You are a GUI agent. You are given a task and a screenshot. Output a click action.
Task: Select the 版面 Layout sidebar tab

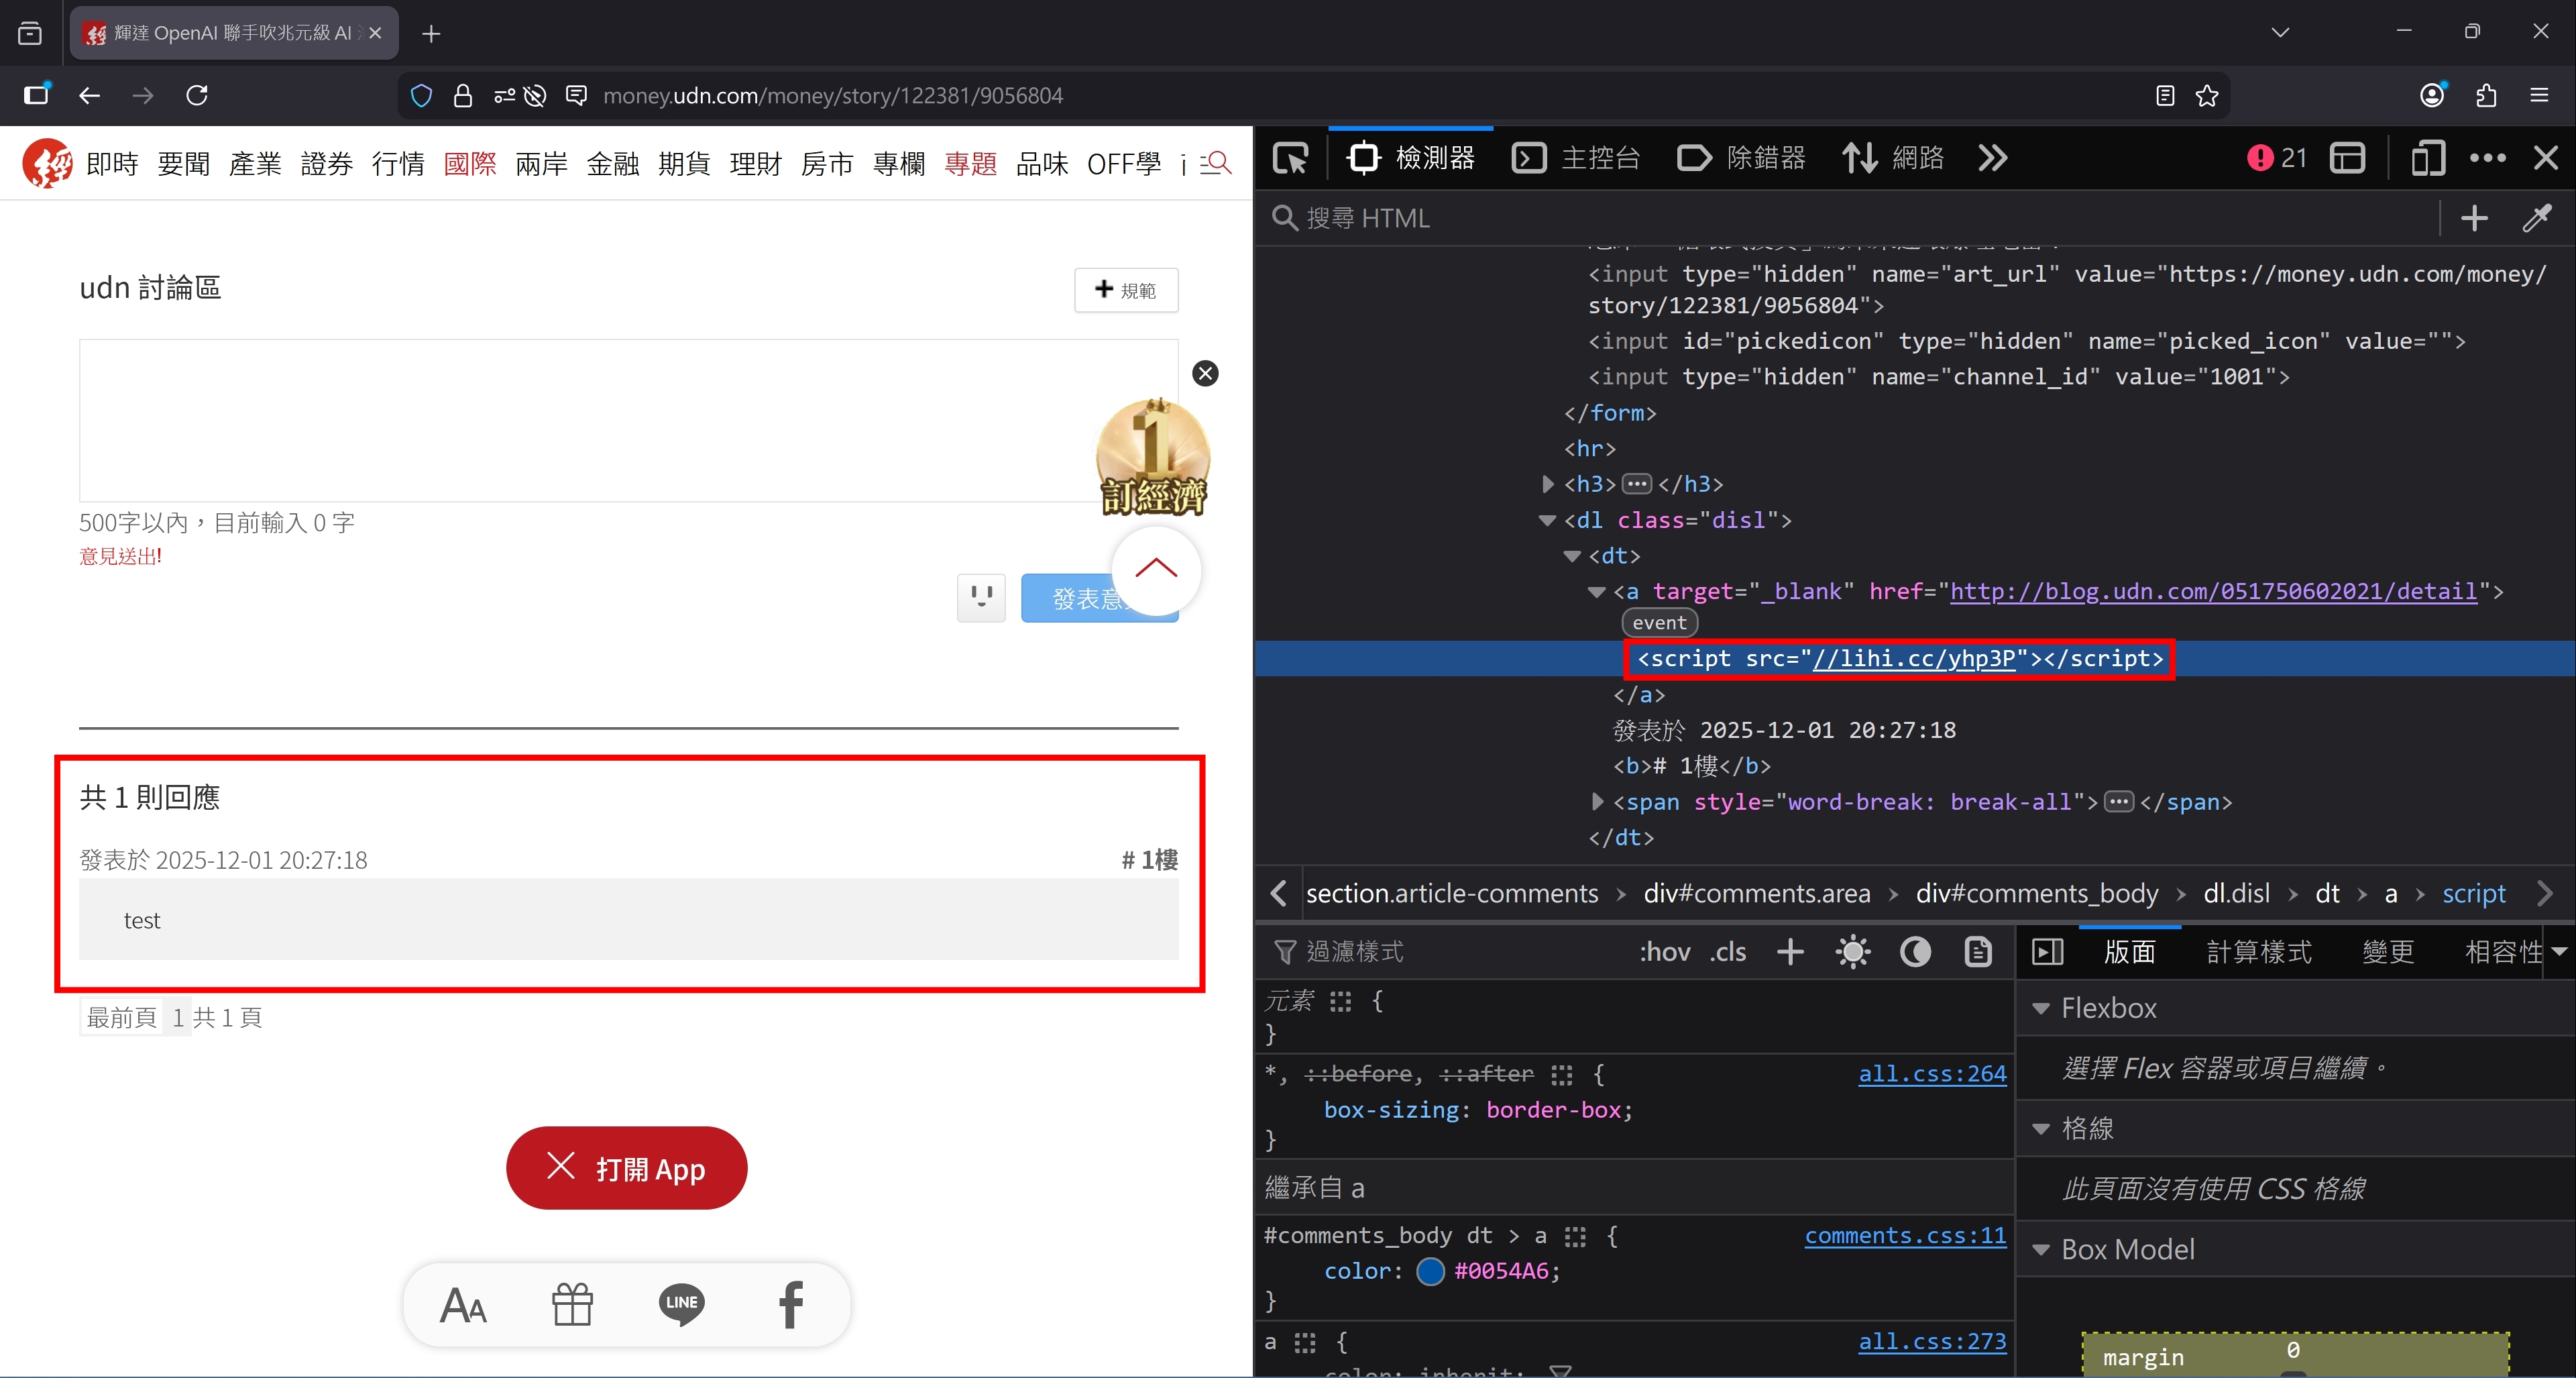[x=2130, y=952]
